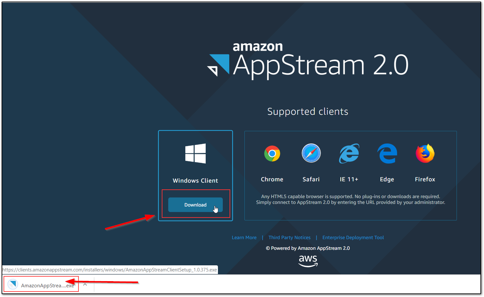Click the Internet Explorer icon
This screenshot has height=297, width=484.
[349, 154]
